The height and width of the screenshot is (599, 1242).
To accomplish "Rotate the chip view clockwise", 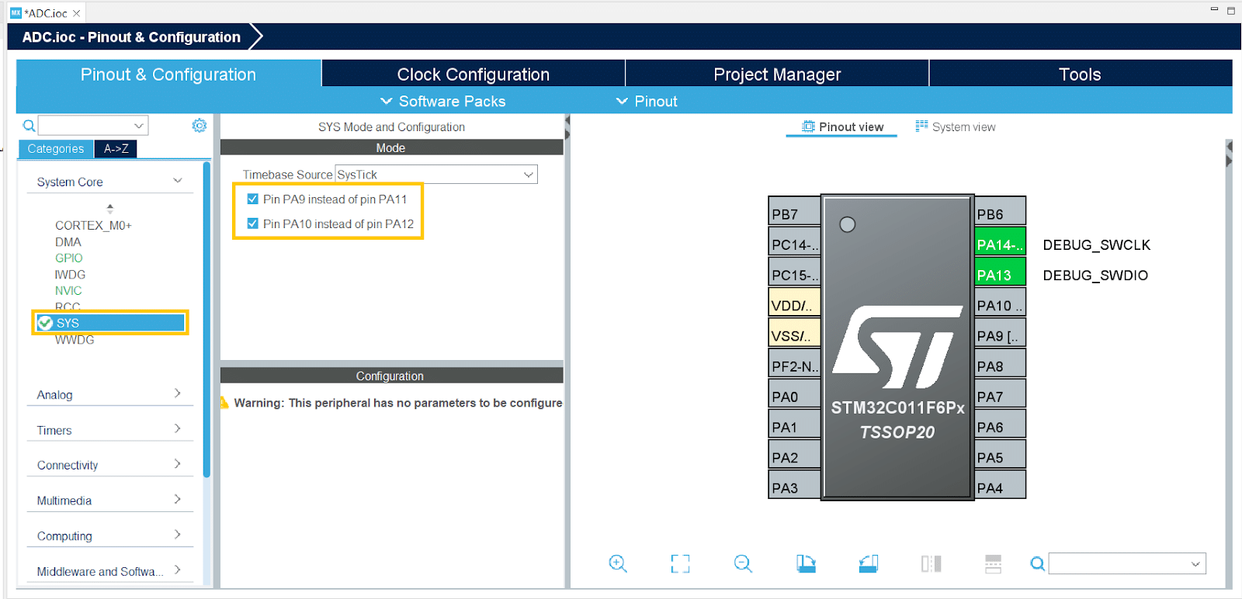I will tap(806, 564).
